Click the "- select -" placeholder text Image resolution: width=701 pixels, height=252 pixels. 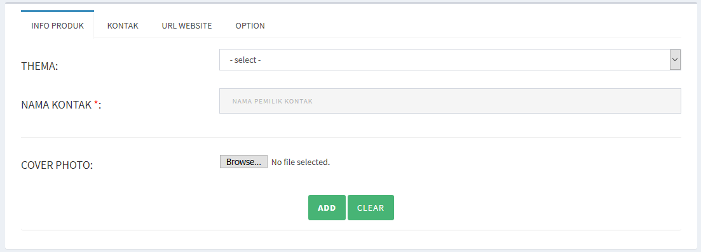[x=245, y=60]
